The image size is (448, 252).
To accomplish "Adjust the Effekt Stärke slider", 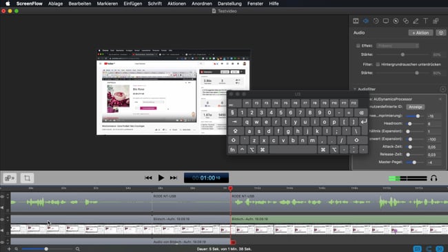I will coord(403,54).
